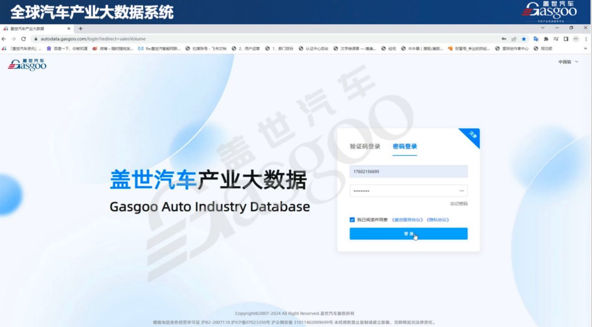Click the media control playlist icon

pyautogui.click(x=556, y=39)
